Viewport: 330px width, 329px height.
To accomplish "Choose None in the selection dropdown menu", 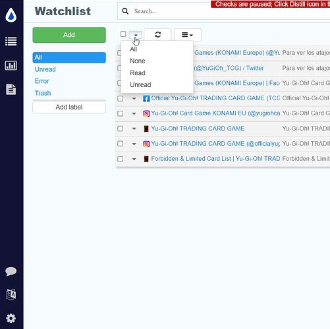I will pos(138,61).
